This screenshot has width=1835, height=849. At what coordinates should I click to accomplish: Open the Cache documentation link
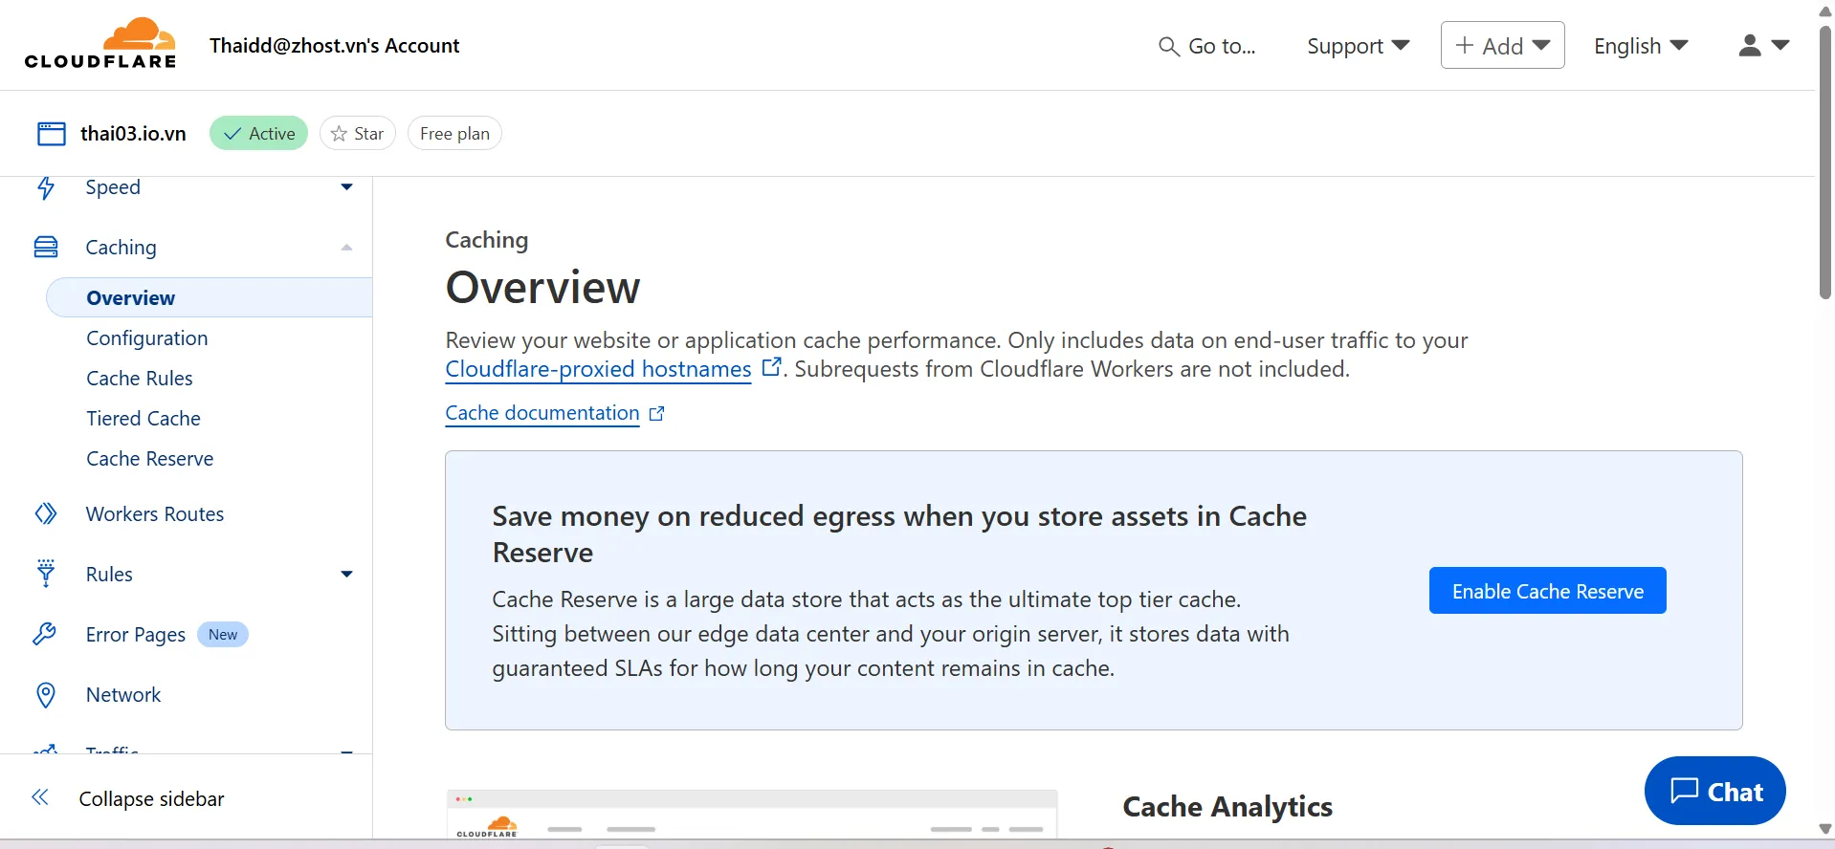542,413
